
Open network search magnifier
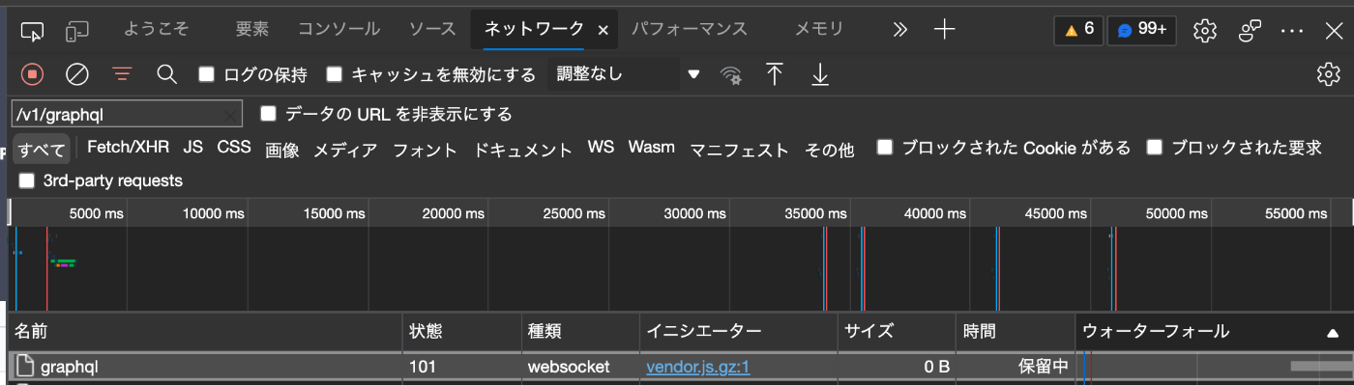166,74
